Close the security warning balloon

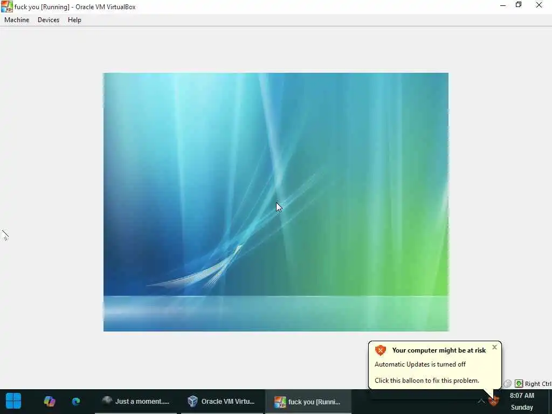(494, 347)
